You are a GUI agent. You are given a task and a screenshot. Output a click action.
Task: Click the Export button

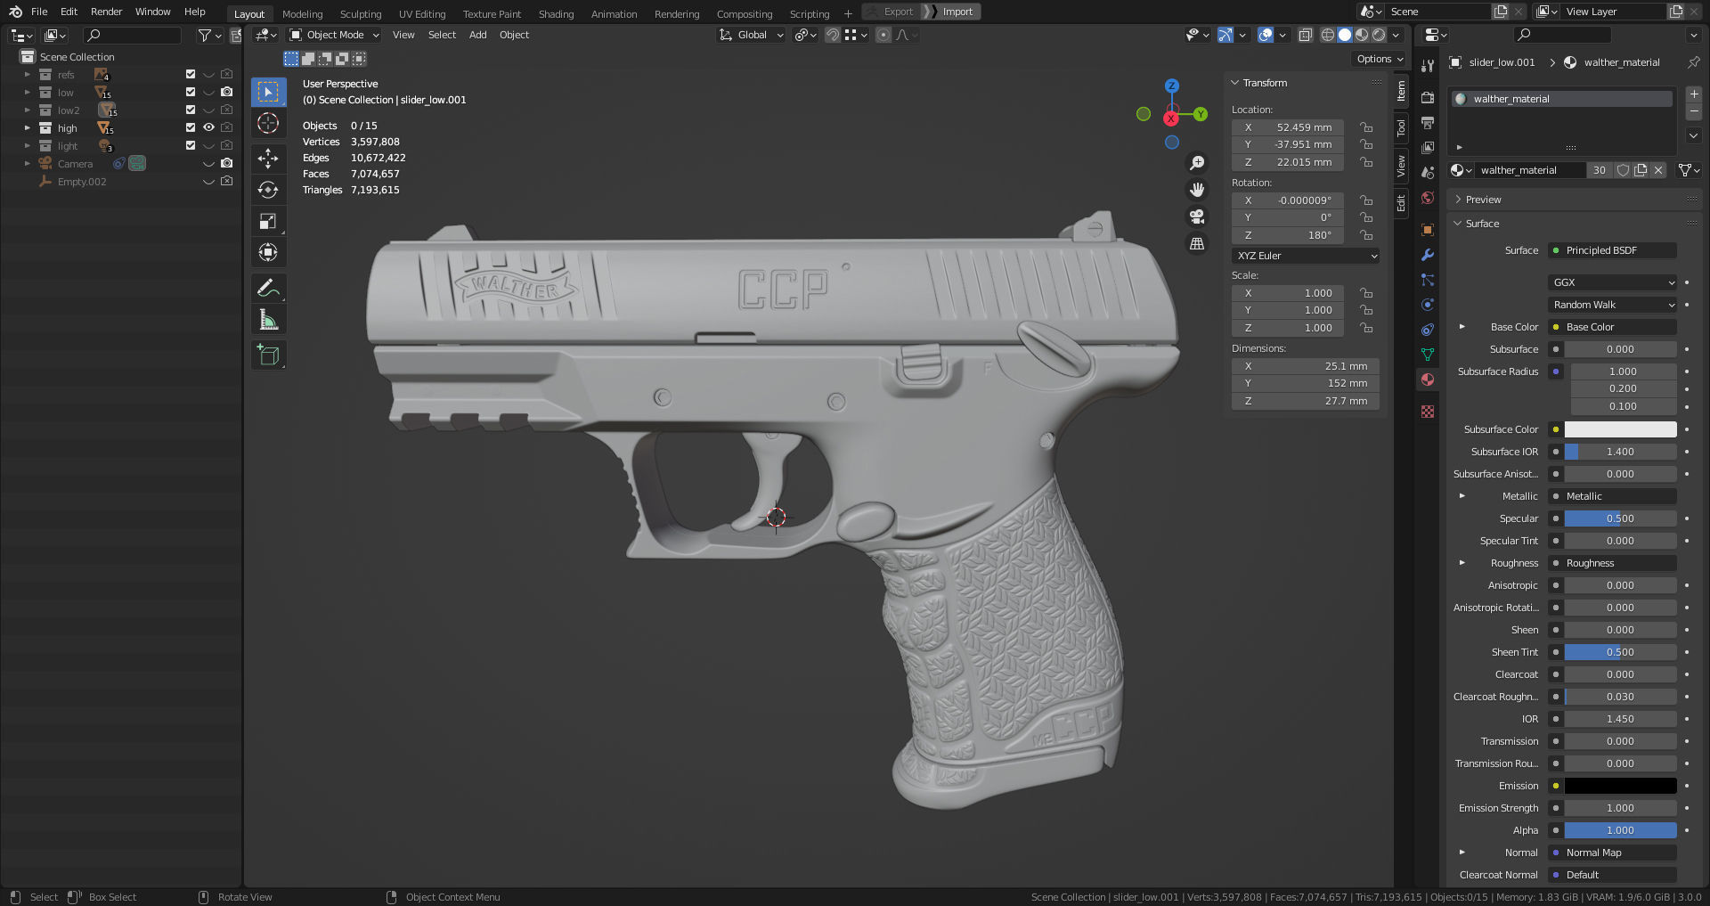[x=892, y=12]
